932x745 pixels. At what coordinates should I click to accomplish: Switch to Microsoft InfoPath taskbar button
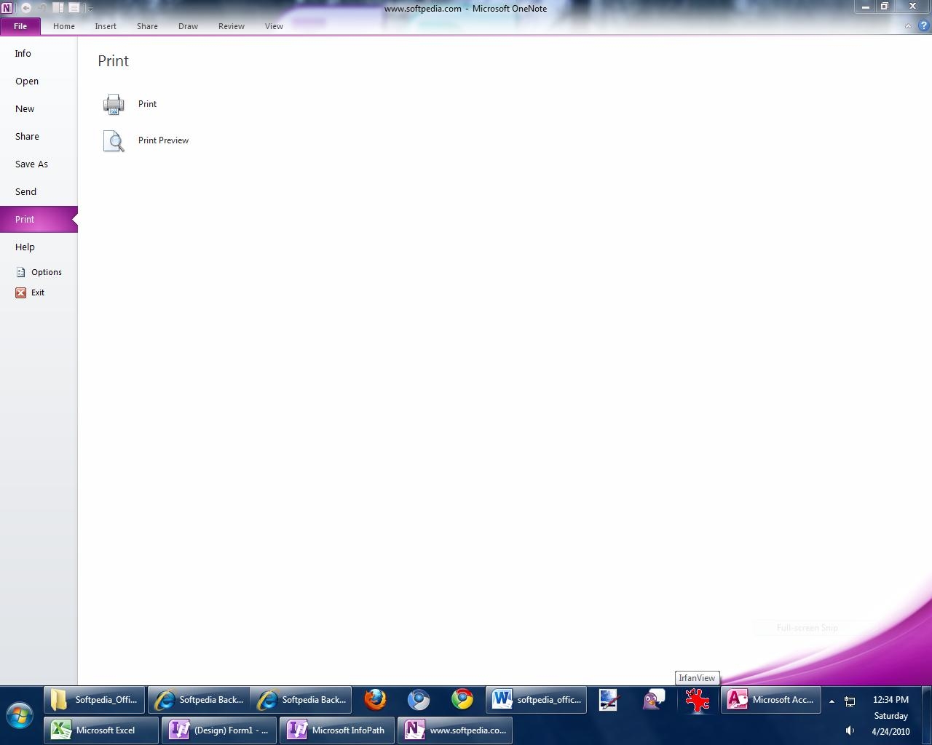point(337,730)
